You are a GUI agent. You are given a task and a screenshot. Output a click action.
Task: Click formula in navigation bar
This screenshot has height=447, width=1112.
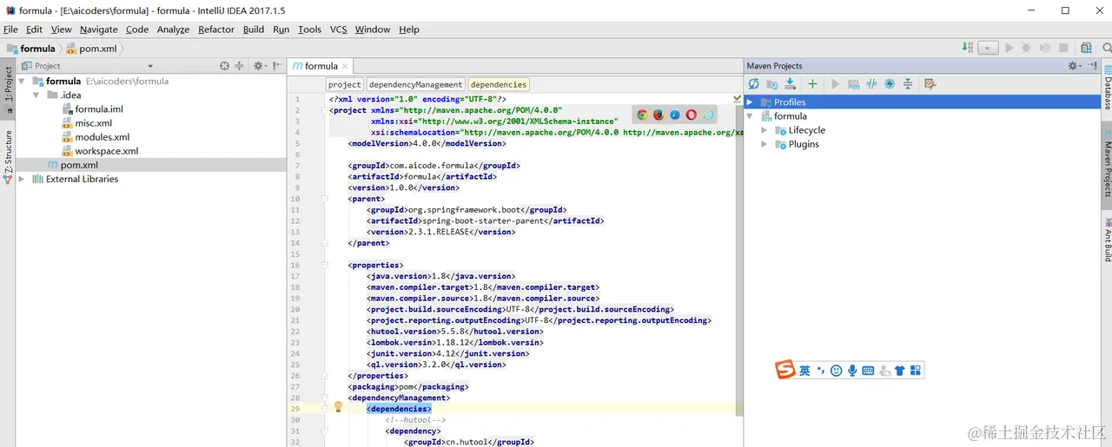click(x=31, y=49)
